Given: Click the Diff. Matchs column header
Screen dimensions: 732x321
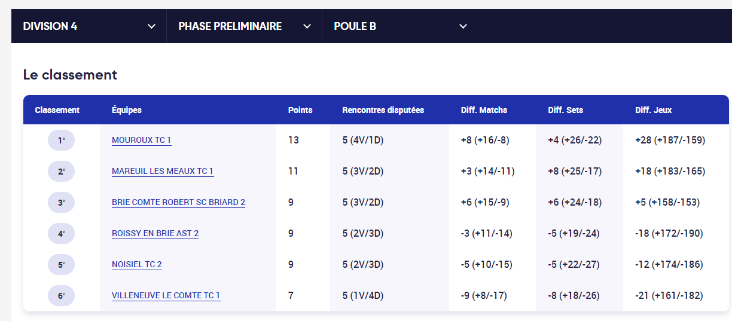Looking at the screenshot, I should [x=484, y=110].
